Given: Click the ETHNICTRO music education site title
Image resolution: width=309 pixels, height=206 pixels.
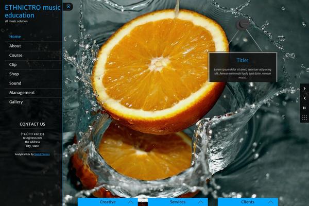Looking at the screenshot, I should point(32,11).
